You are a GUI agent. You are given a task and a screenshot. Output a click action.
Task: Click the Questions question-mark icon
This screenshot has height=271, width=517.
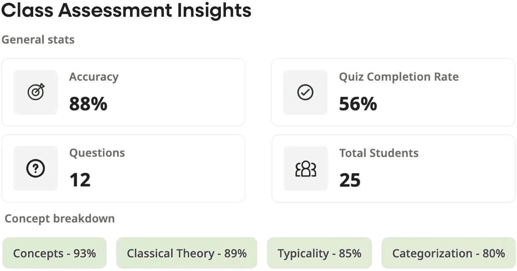(36, 168)
